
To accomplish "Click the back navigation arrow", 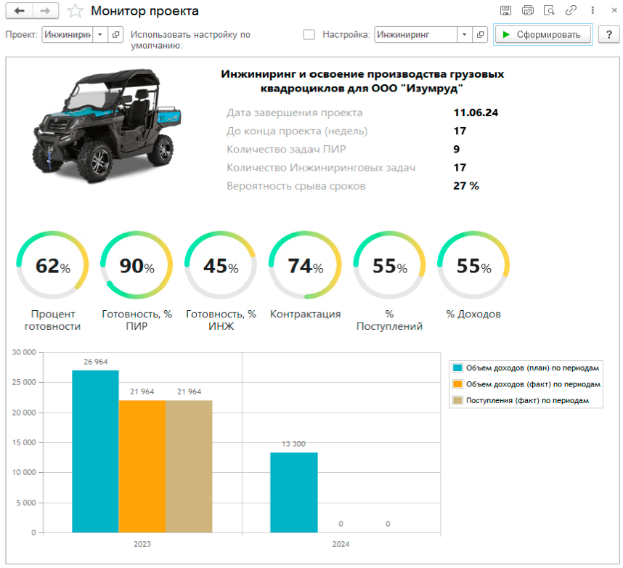I will coord(19,11).
